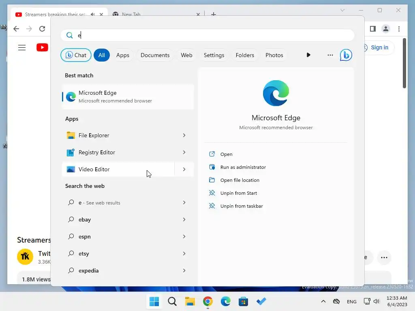Image resolution: width=415 pixels, height=311 pixels.
Task: Select the All filter tab
Action: pos(102,55)
